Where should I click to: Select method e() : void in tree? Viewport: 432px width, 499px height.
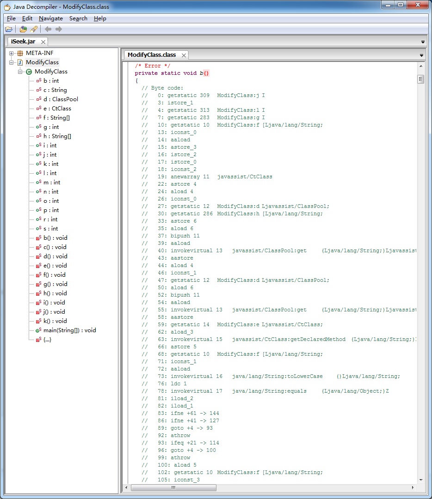pos(55,265)
